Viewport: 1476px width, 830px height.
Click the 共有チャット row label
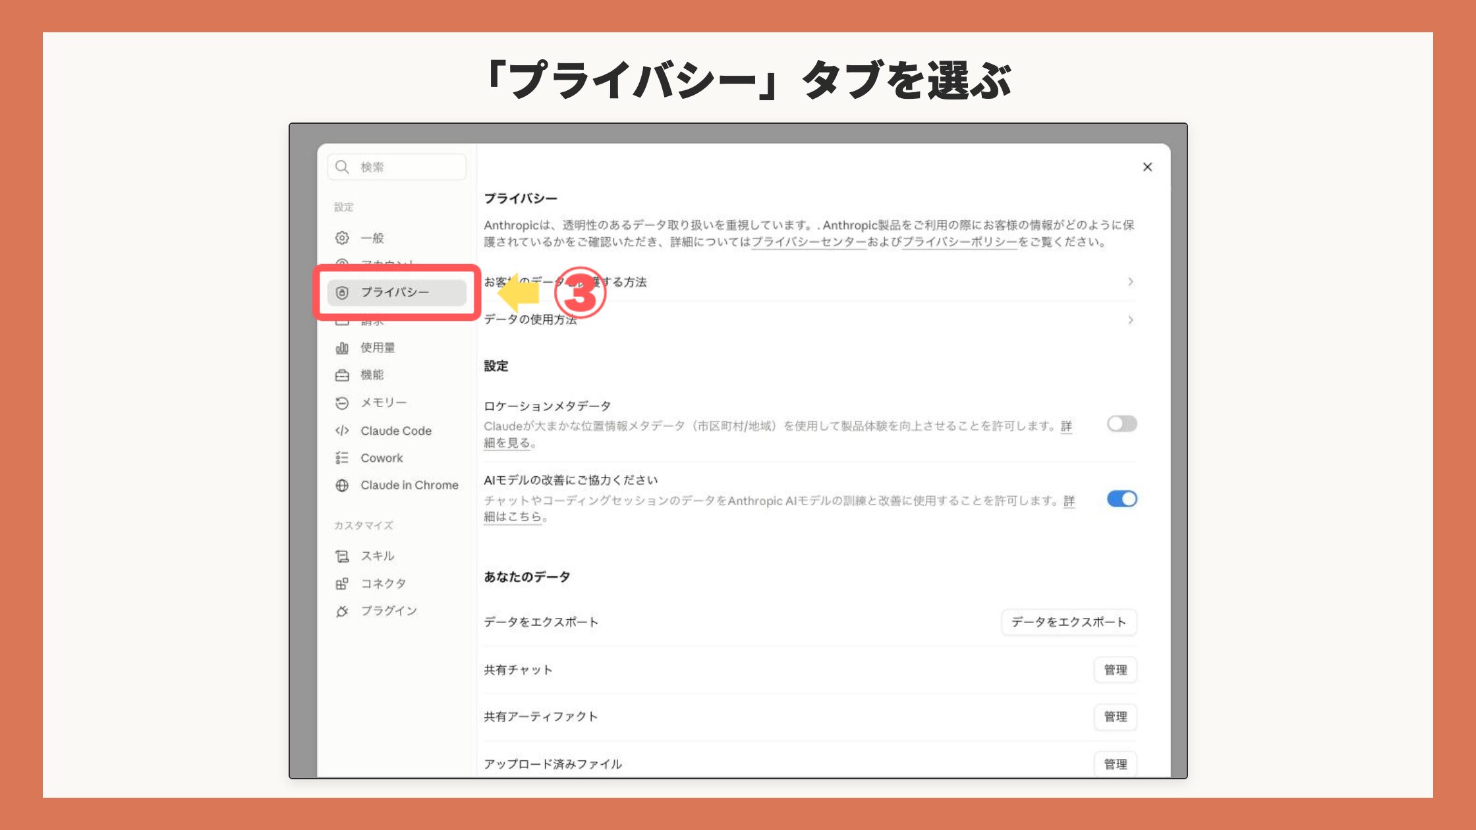pyautogui.click(x=518, y=670)
